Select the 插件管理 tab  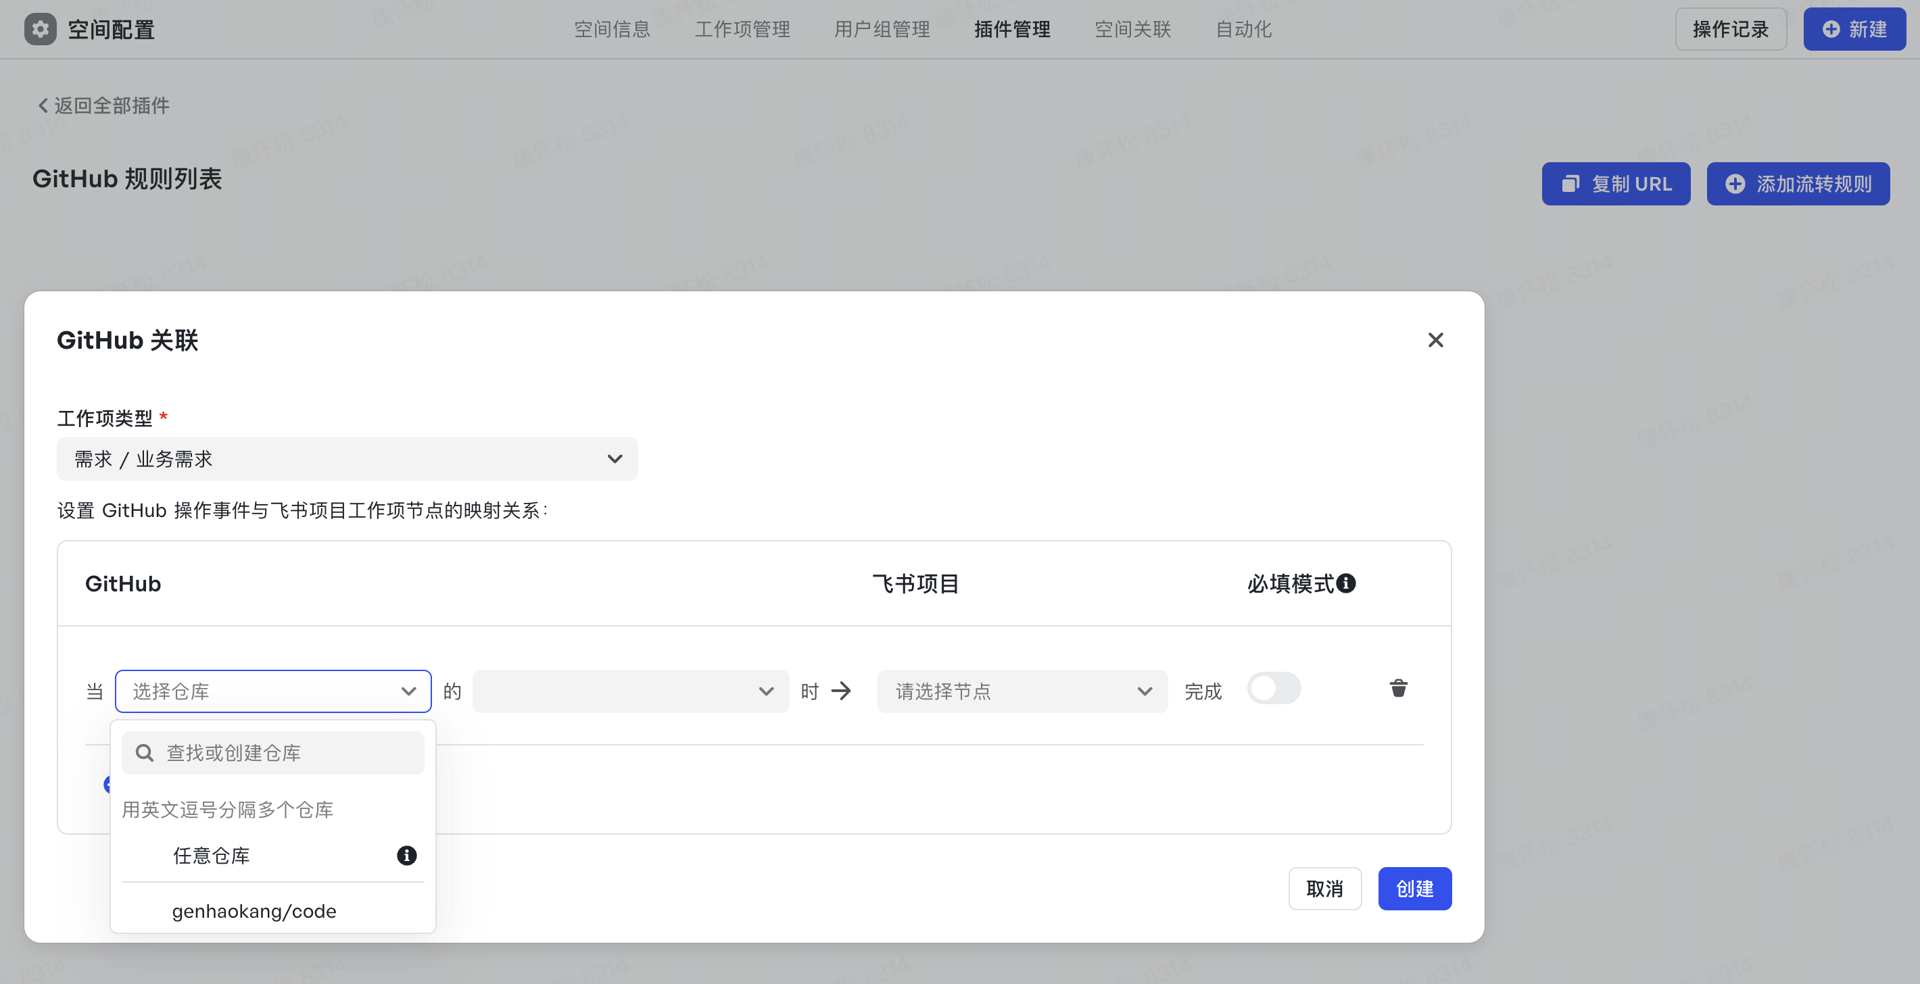click(x=1012, y=29)
